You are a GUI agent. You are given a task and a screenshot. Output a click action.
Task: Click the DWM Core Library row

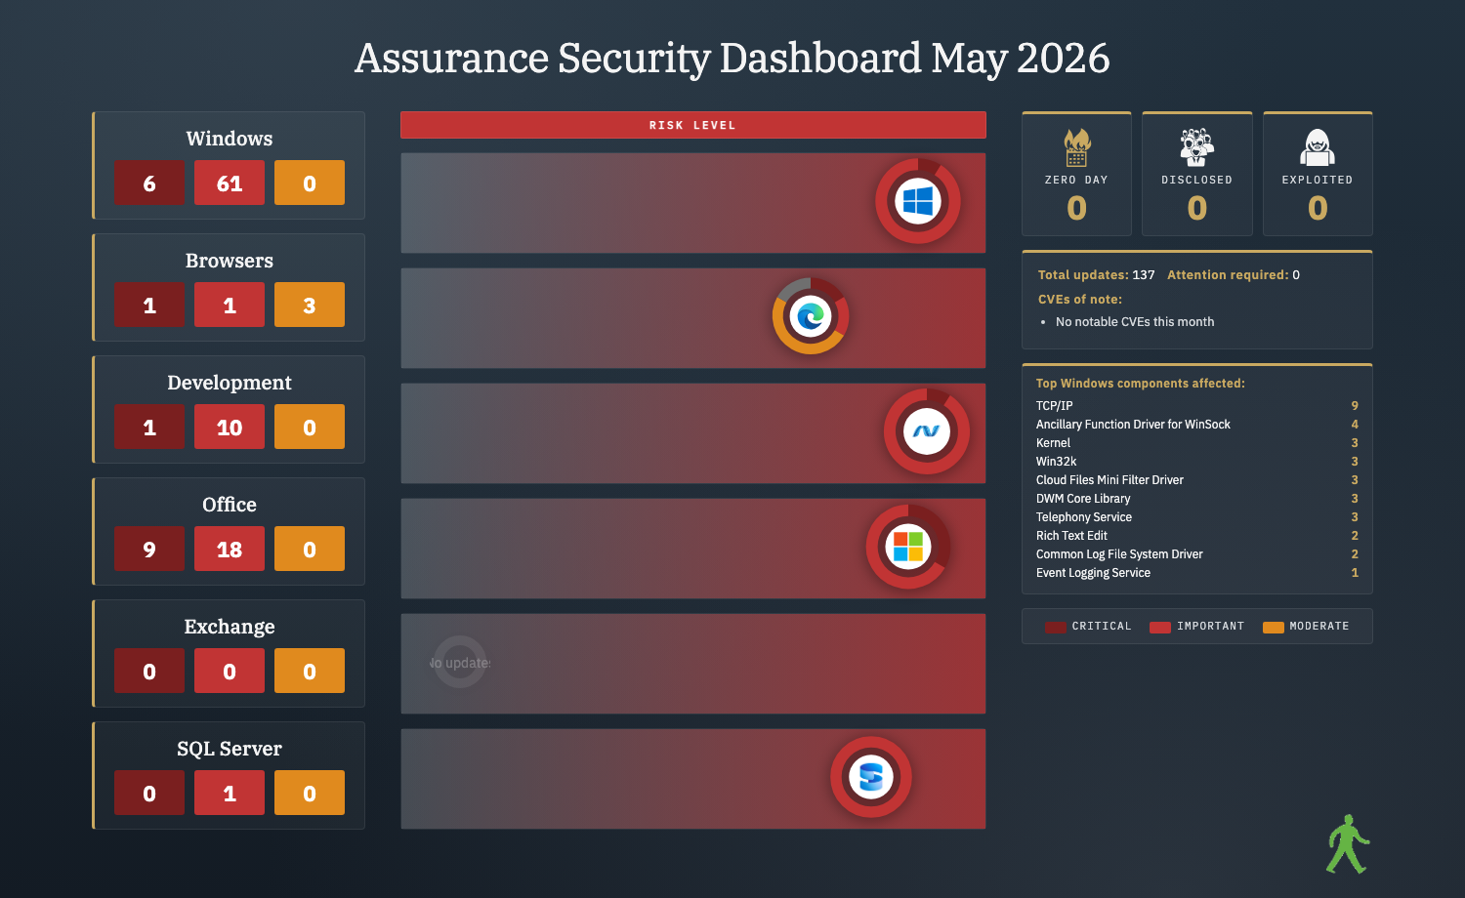[x=1197, y=499]
